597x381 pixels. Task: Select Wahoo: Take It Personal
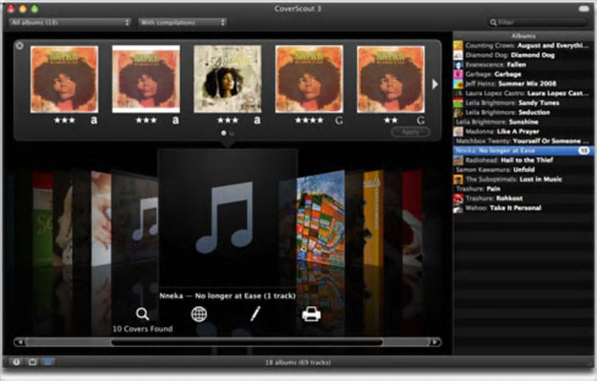[523, 208]
